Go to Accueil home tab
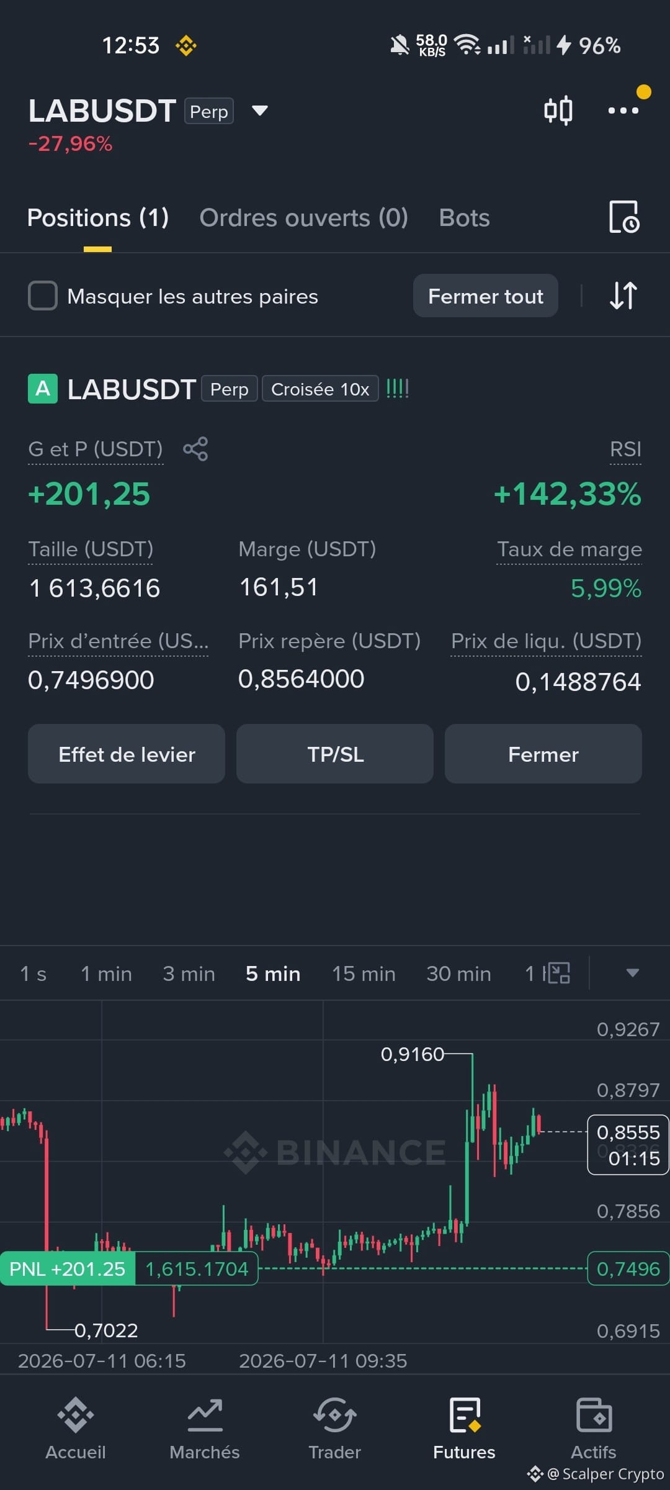 tap(76, 1428)
